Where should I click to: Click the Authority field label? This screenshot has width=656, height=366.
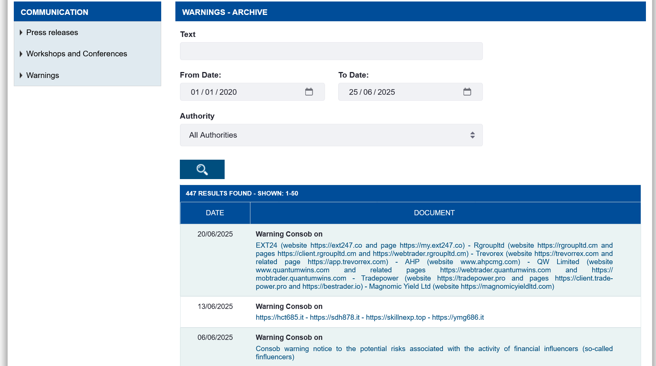(197, 116)
